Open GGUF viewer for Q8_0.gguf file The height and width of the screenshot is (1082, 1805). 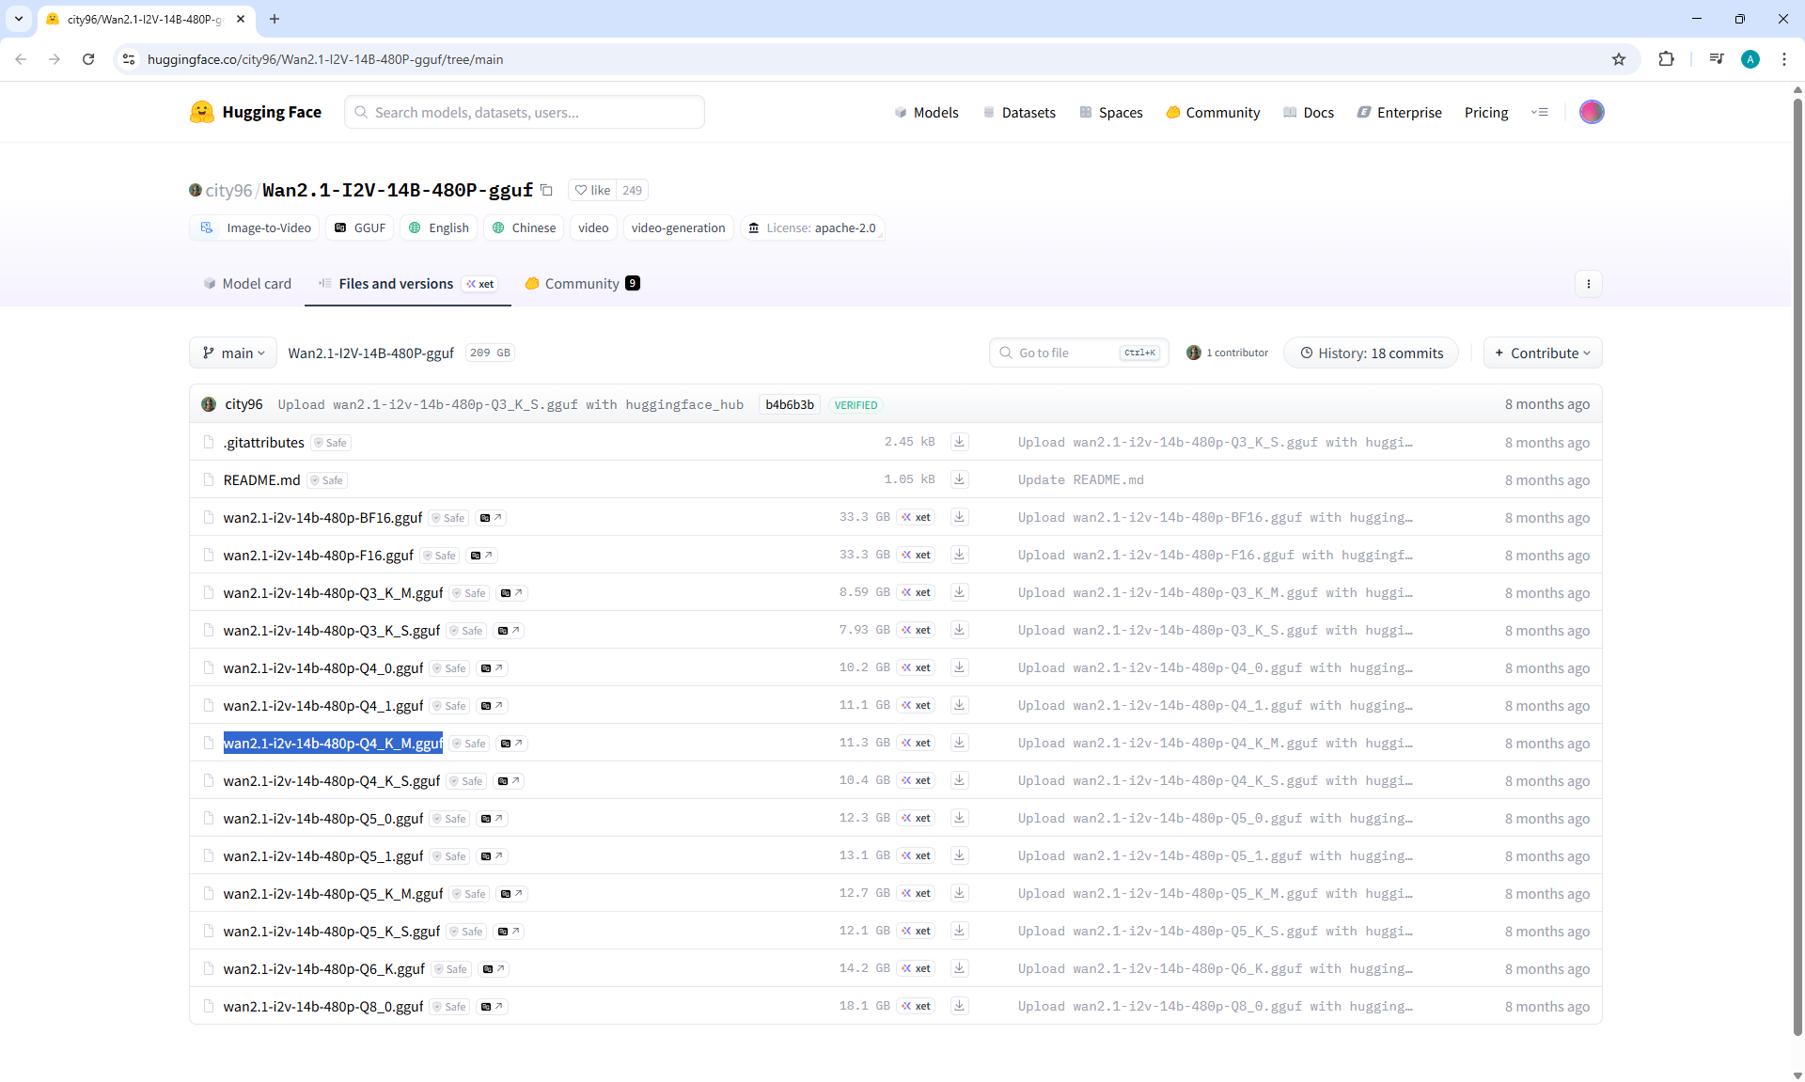click(492, 1007)
